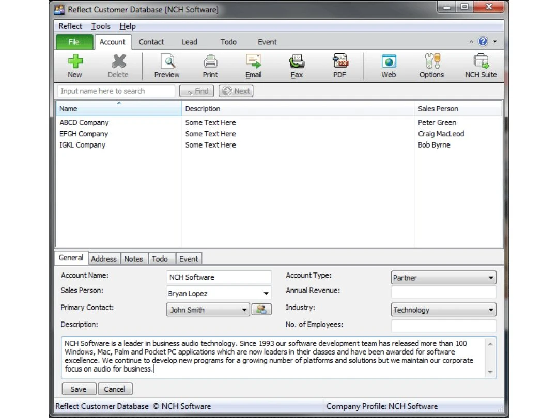558x418 pixels.
Task: Click the Delete X icon
Action: pos(118,61)
